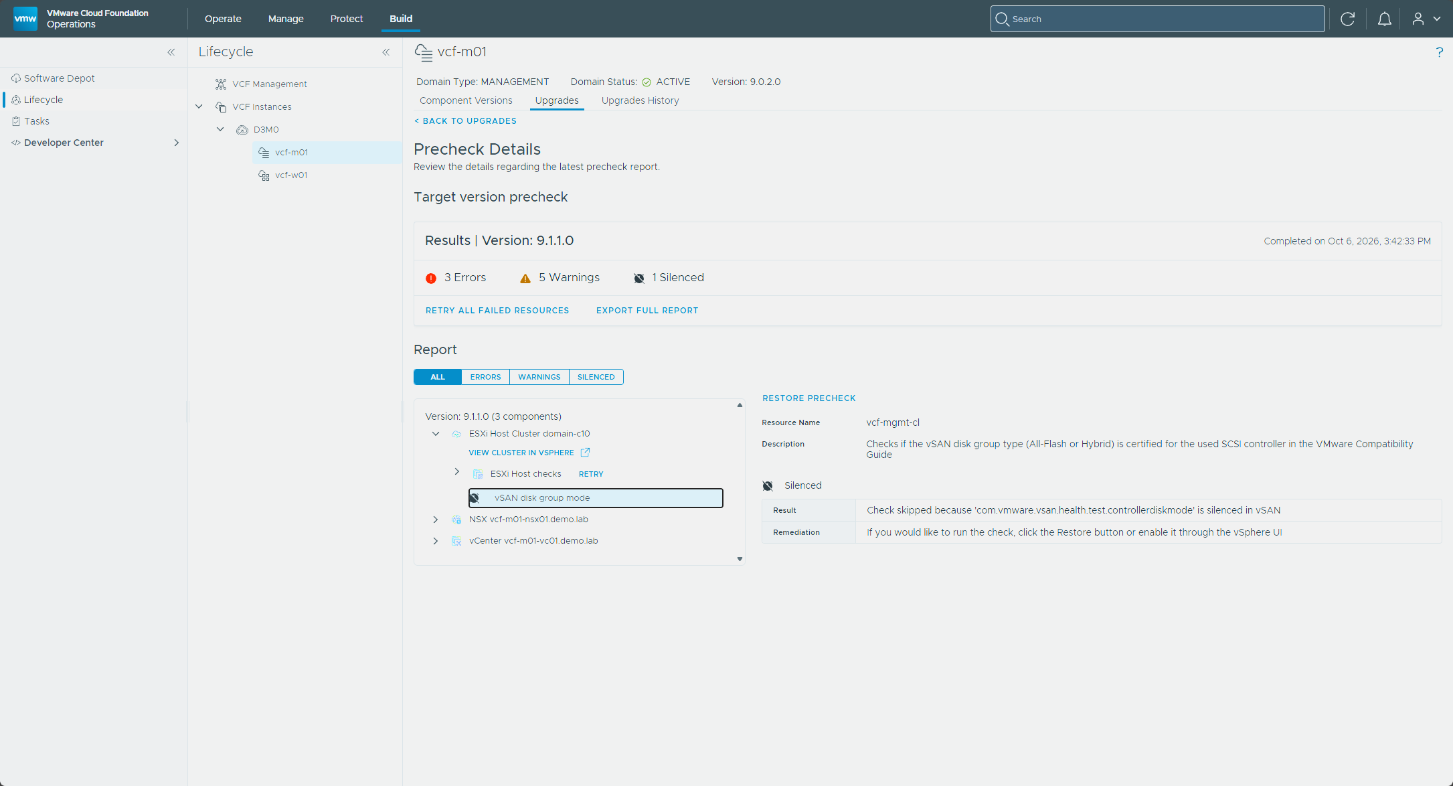Open the notifications bell icon
Image resolution: width=1453 pixels, height=786 pixels.
coord(1385,19)
